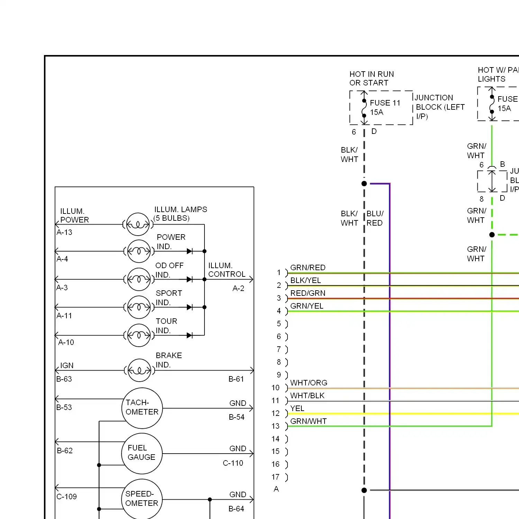This screenshot has height=519, width=519.
Task: Click the BLK/YEL wire label at pin 2
Action: click(306, 281)
